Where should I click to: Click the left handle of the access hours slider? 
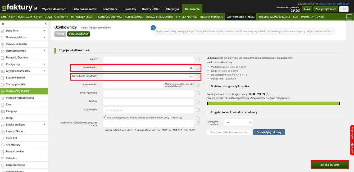[x=207, y=103]
